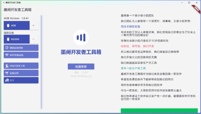This screenshot has height=114, width=201.
Task: Open the CSDN link
Action: coord(85,72)
